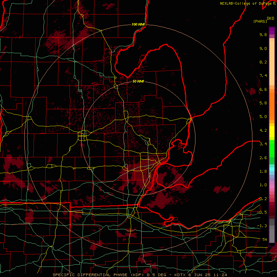Click the 50 NMI range ring label
The width and height of the screenshot is (277, 277).
tap(138, 82)
